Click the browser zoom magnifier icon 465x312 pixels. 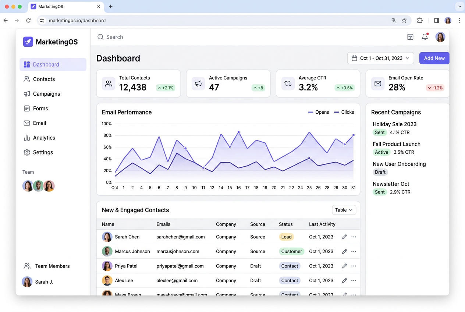(x=394, y=21)
